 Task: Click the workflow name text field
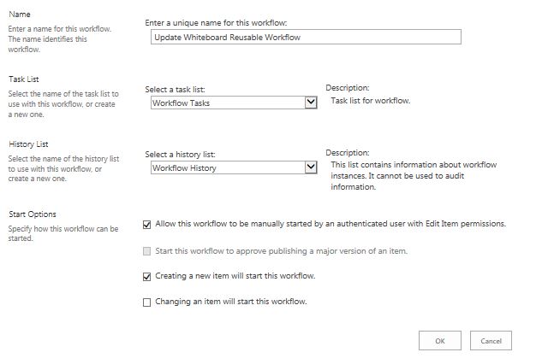[305, 37]
